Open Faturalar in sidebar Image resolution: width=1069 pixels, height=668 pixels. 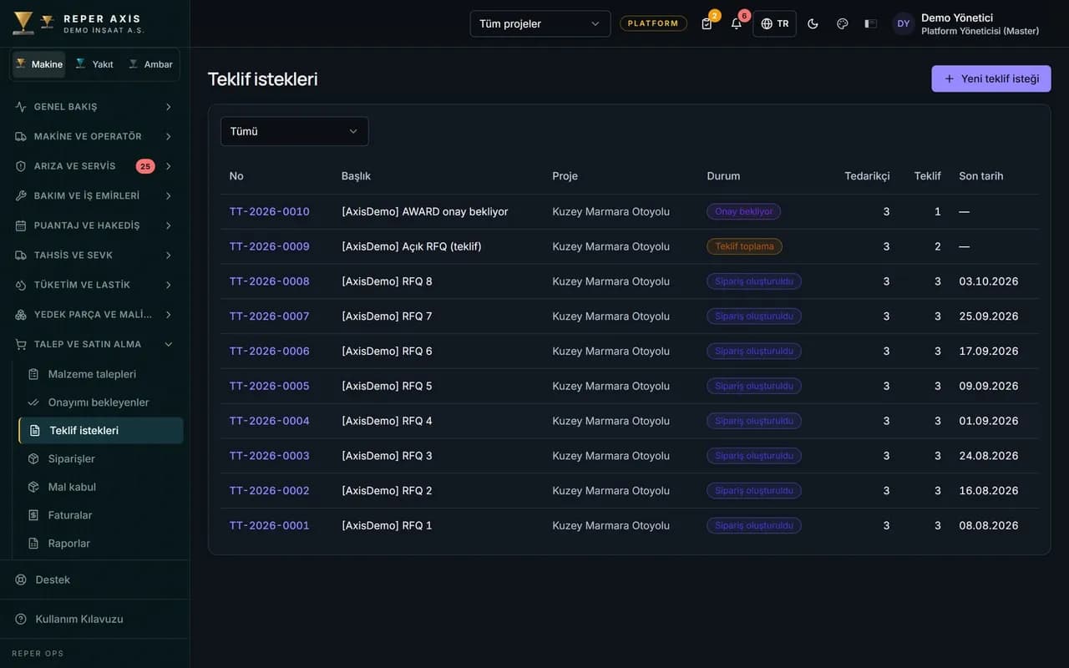pyautogui.click(x=100, y=515)
